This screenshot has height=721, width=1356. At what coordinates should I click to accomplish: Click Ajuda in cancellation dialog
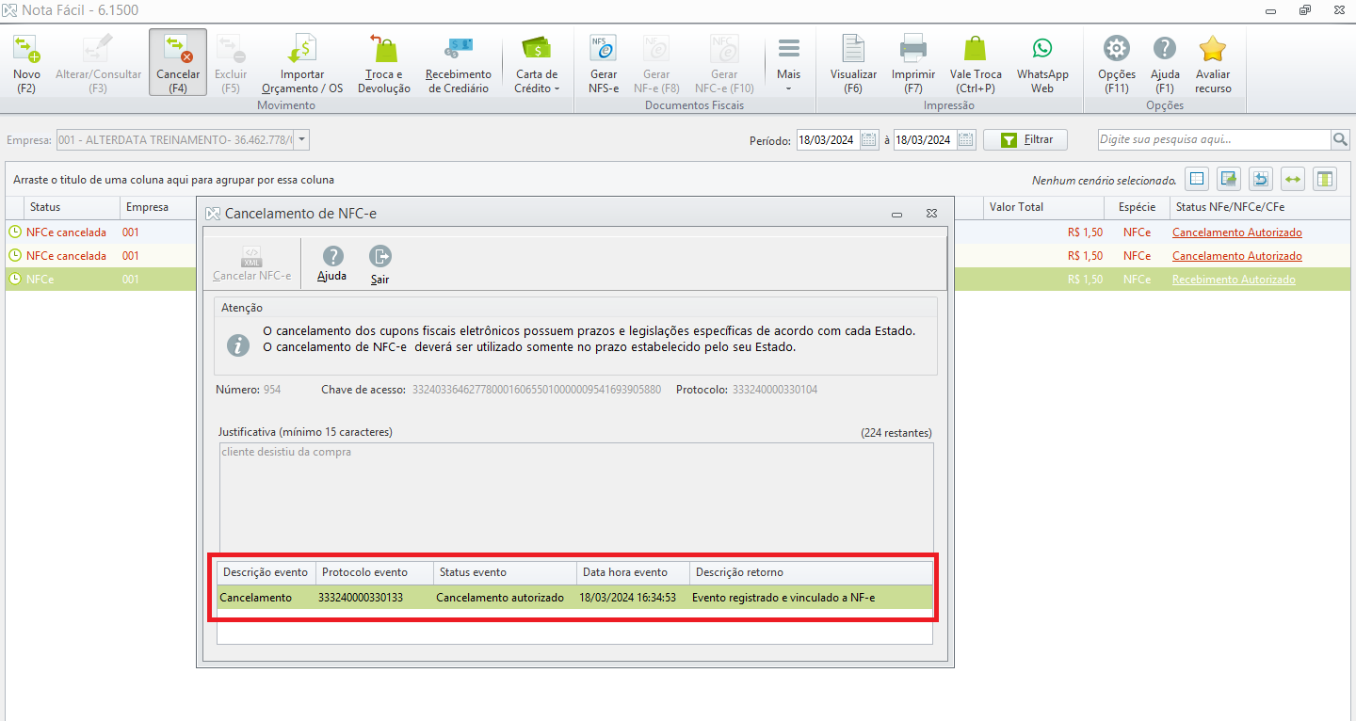(331, 264)
